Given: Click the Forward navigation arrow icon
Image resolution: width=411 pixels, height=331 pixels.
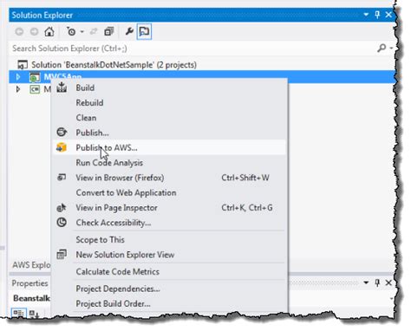Looking at the screenshot, I should [x=34, y=31].
